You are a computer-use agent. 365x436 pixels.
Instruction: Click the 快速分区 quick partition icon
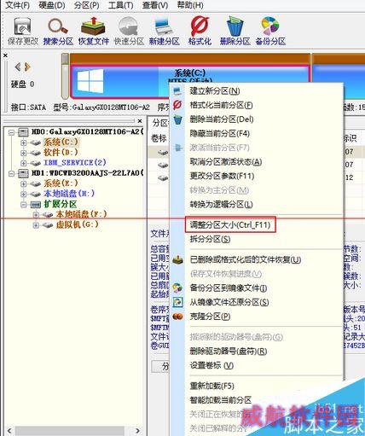pyautogui.click(x=129, y=32)
